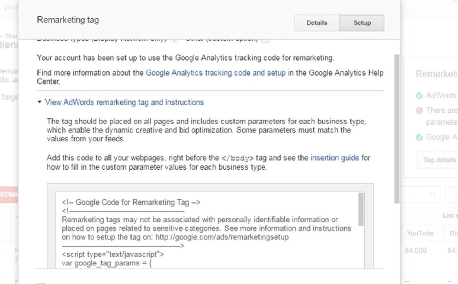The image size is (458, 284).
Task: Click the checkbox next to Other custom option
Action: (265, 40)
